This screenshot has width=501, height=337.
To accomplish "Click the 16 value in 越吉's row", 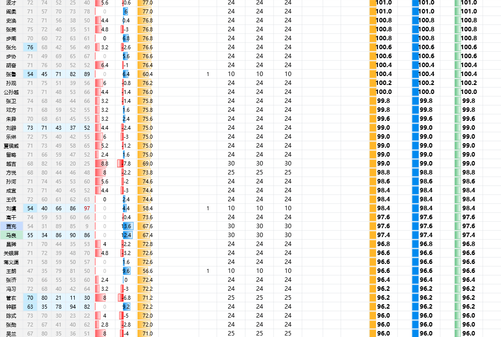I will click(58, 164).
